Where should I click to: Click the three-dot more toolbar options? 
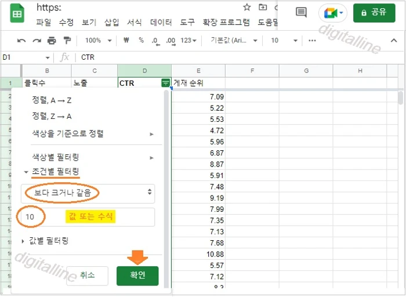point(312,41)
